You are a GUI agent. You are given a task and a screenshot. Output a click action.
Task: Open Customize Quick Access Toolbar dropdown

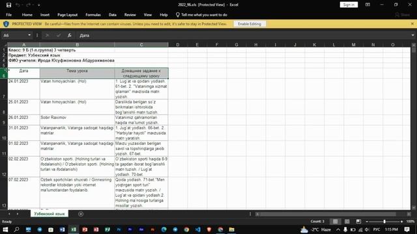tap(39, 5)
